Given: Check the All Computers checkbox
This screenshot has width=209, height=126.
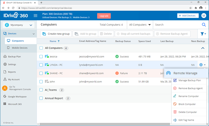Looking at the screenshot, I should [41, 48].
